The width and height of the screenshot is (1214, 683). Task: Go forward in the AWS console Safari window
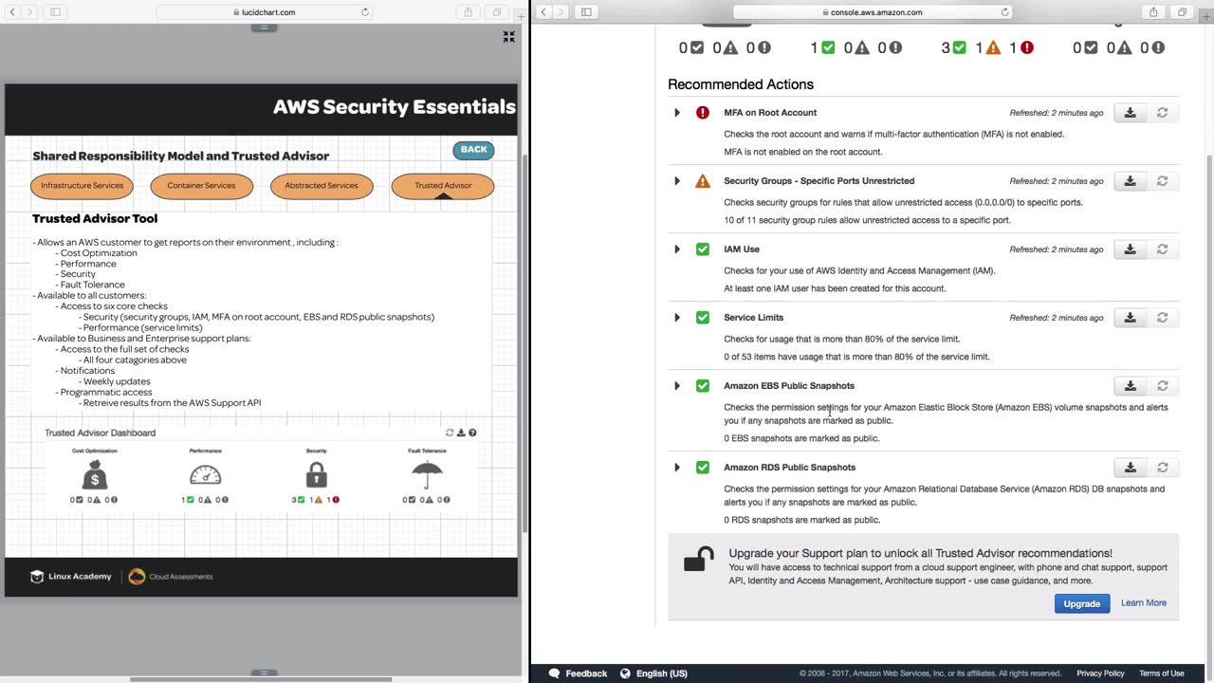(561, 12)
